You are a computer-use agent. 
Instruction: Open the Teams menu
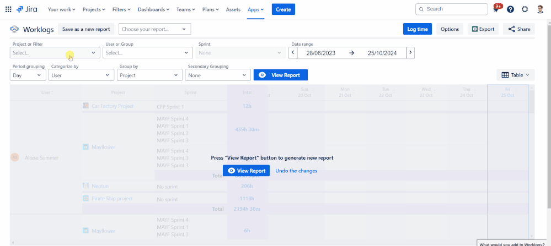click(186, 9)
